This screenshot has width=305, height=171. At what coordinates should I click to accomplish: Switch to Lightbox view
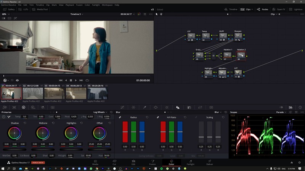click(x=296, y=9)
